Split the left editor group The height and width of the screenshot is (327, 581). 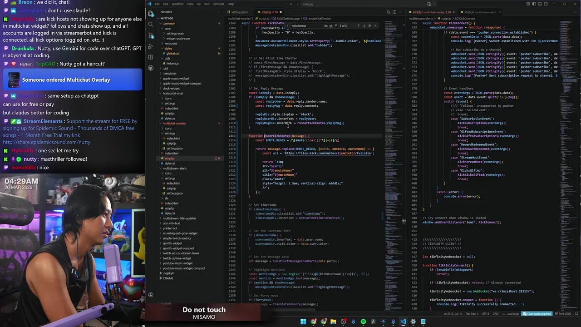(x=394, y=12)
